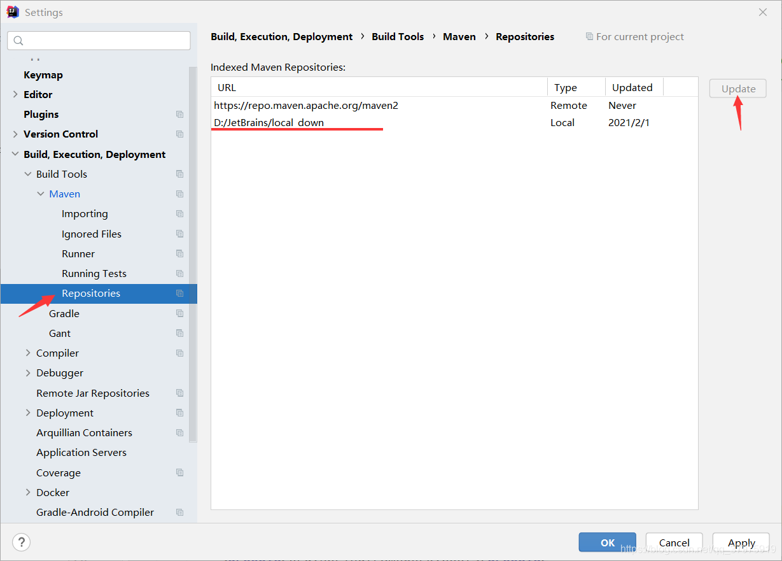This screenshot has height=561, width=782.
Task: Click Build, Execution, Deployment breadcrumb
Action: coord(282,37)
